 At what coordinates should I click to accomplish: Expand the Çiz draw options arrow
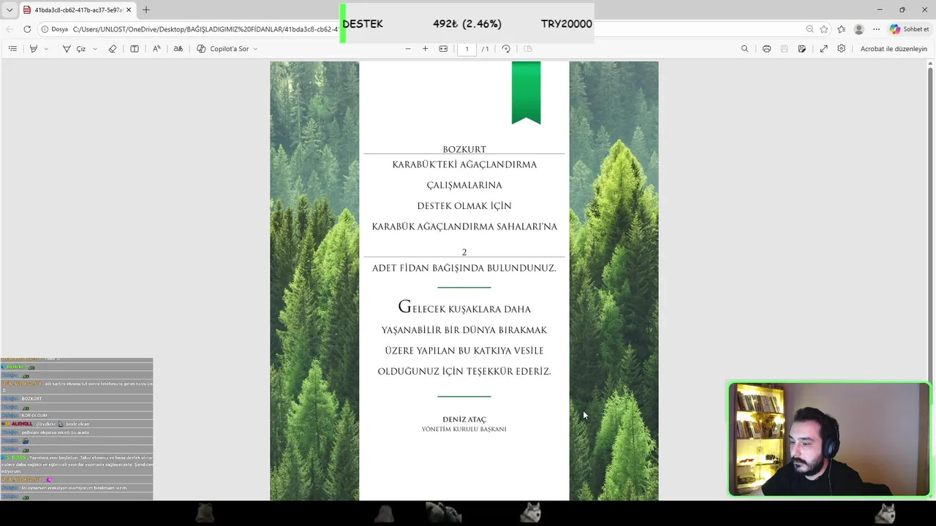pos(94,49)
